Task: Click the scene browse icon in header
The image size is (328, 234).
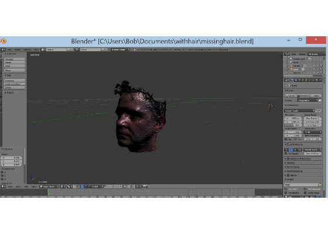Action: (x=77, y=50)
